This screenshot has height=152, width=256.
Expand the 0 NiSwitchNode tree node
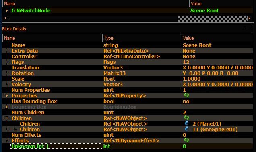coord(6,11)
